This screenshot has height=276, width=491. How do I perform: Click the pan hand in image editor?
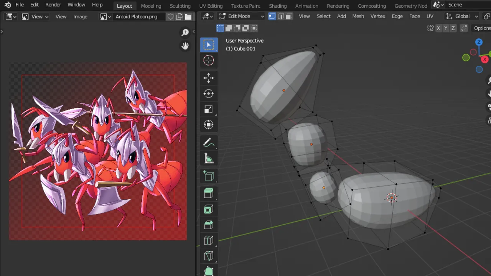pos(185,46)
